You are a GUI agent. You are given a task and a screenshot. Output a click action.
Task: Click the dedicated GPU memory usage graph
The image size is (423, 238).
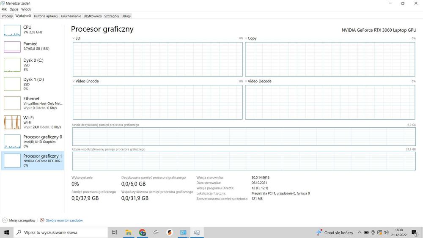pos(244,137)
